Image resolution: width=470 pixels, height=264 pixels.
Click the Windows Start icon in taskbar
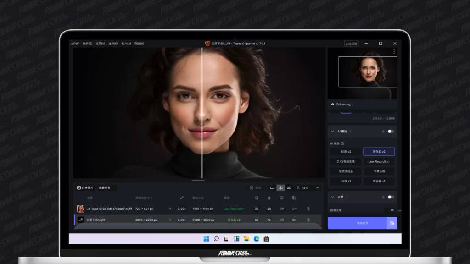pyautogui.click(x=206, y=238)
